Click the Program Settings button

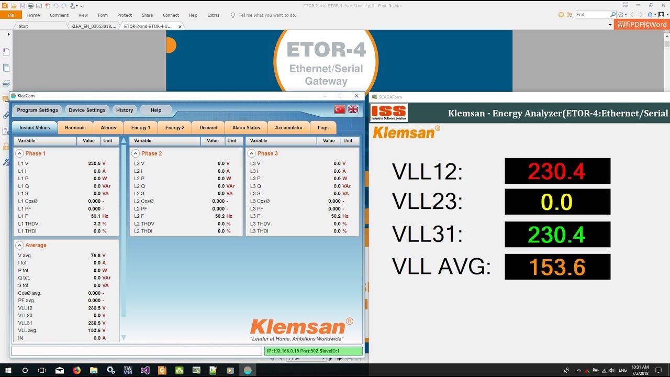click(x=37, y=110)
